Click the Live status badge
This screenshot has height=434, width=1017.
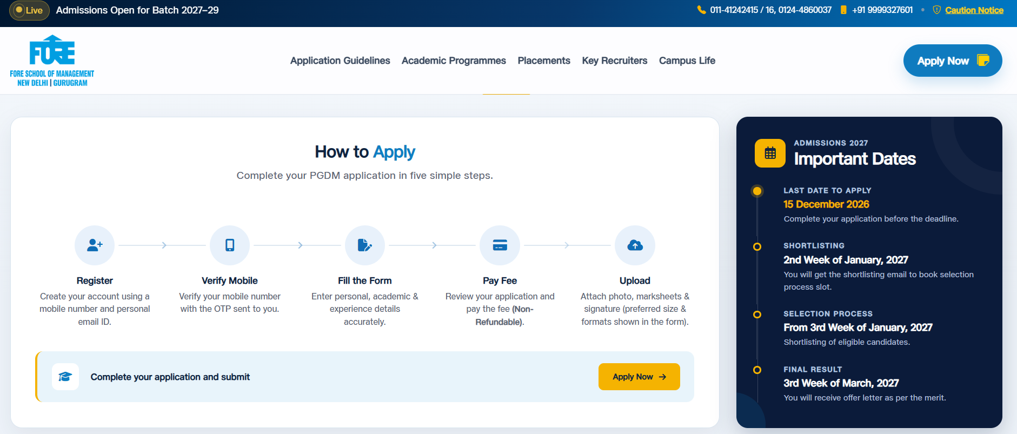[x=29, y=10]
